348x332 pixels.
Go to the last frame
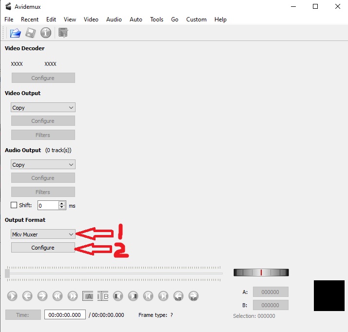163,296
